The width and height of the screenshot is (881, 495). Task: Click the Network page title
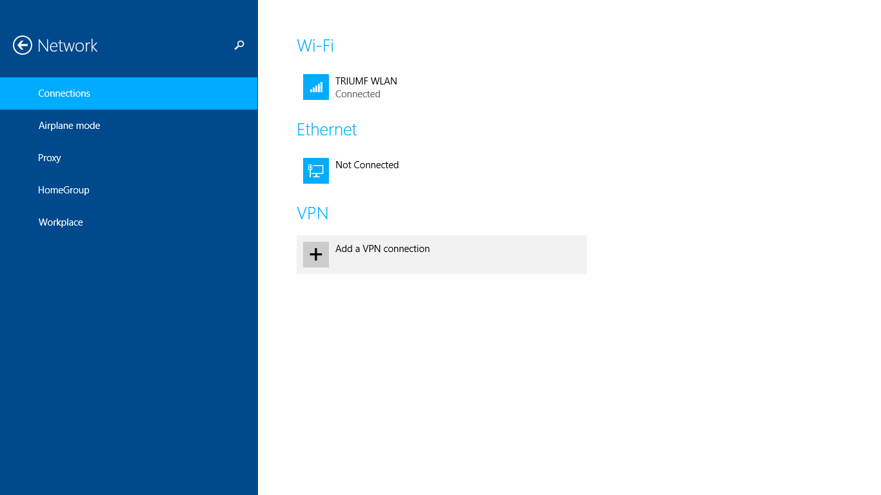coord(68,46)
